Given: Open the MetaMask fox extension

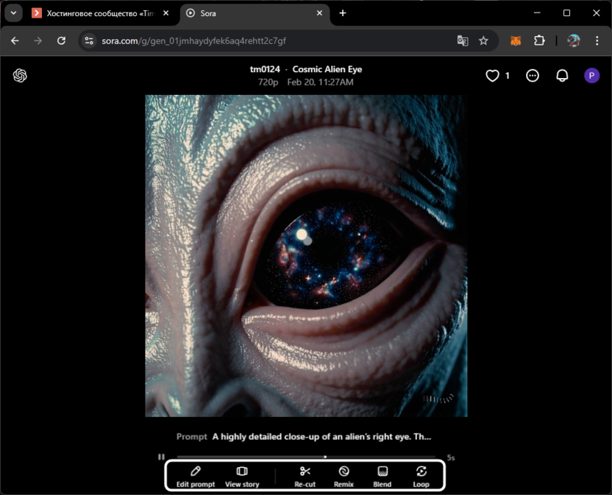Looking at the screenshot, I should [516, 40].
